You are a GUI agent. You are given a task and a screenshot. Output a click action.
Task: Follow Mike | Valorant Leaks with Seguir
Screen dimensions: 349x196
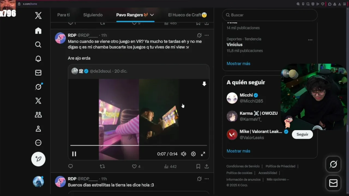(x=302, y=134)
